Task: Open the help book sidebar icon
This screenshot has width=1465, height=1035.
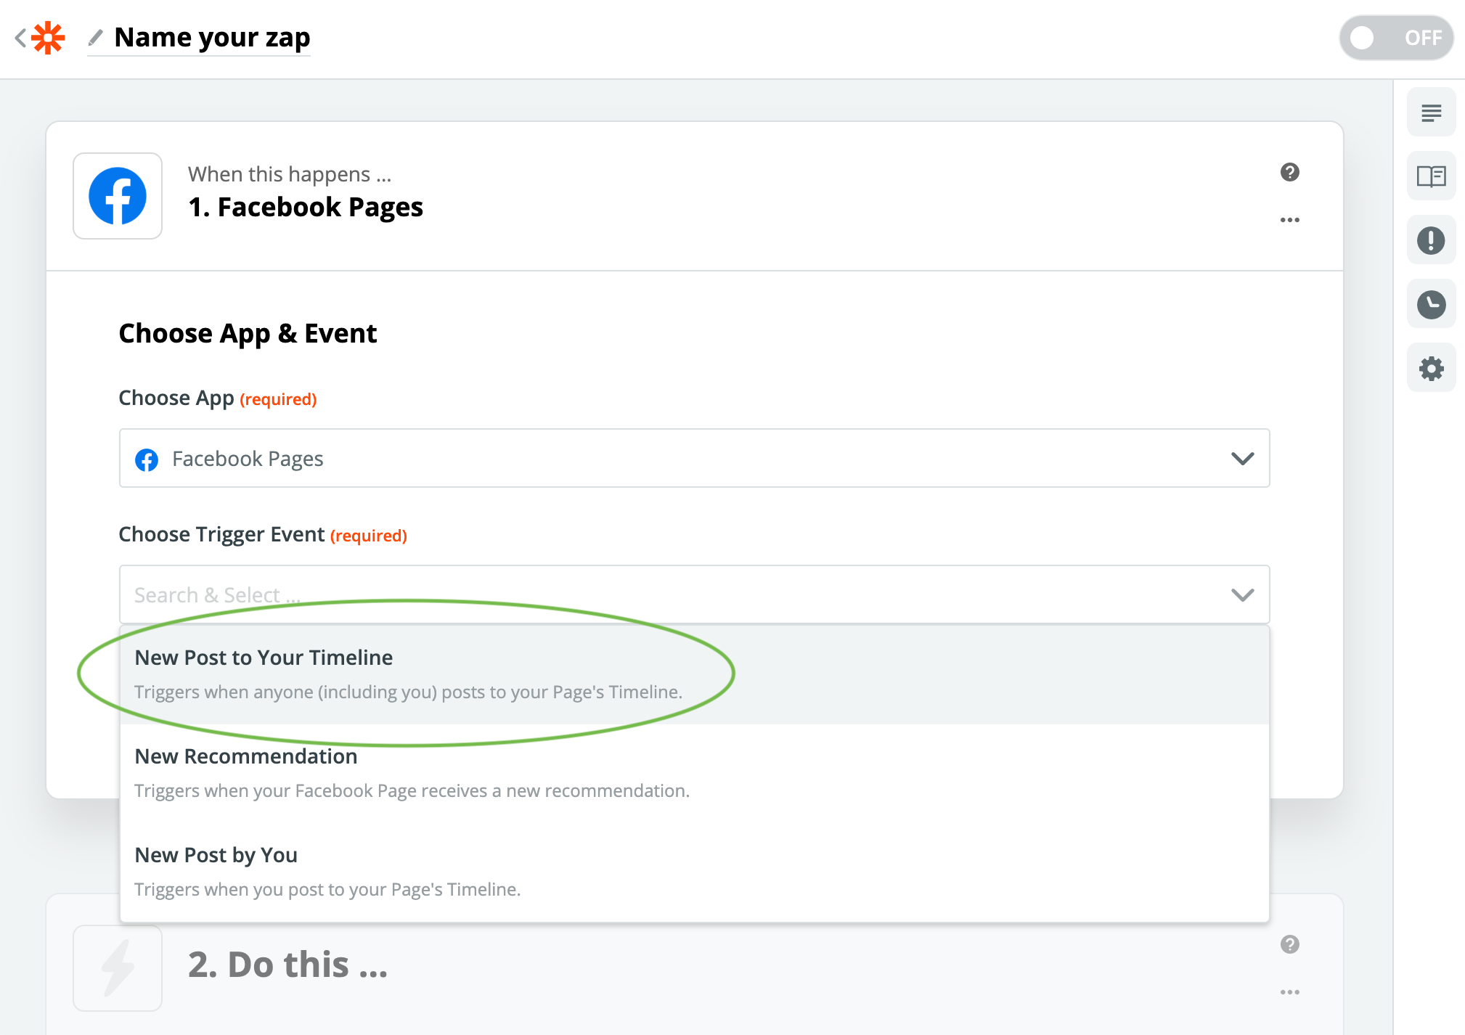Action: point(1431,176)
